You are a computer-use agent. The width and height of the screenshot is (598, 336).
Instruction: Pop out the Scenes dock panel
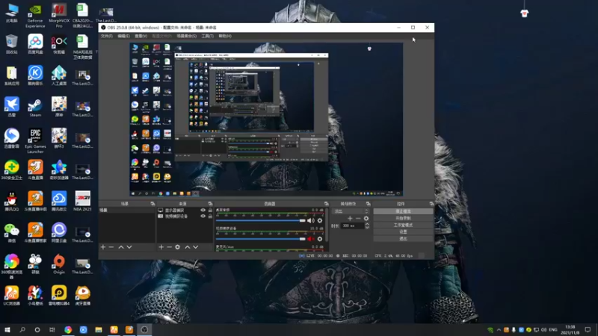click(152, 204)
